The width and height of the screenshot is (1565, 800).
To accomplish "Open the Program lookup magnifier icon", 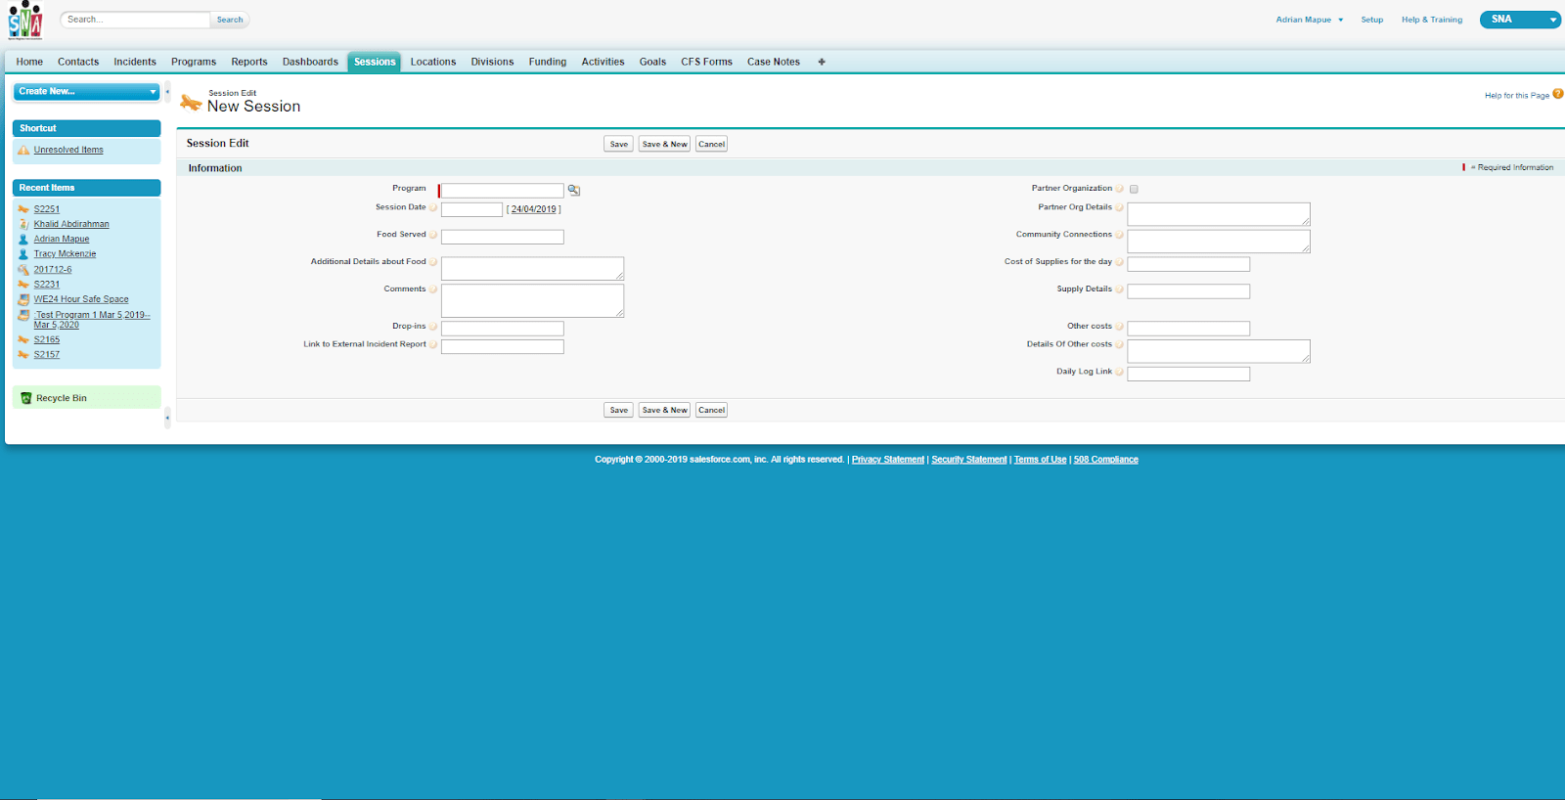I will coord(574,190).
